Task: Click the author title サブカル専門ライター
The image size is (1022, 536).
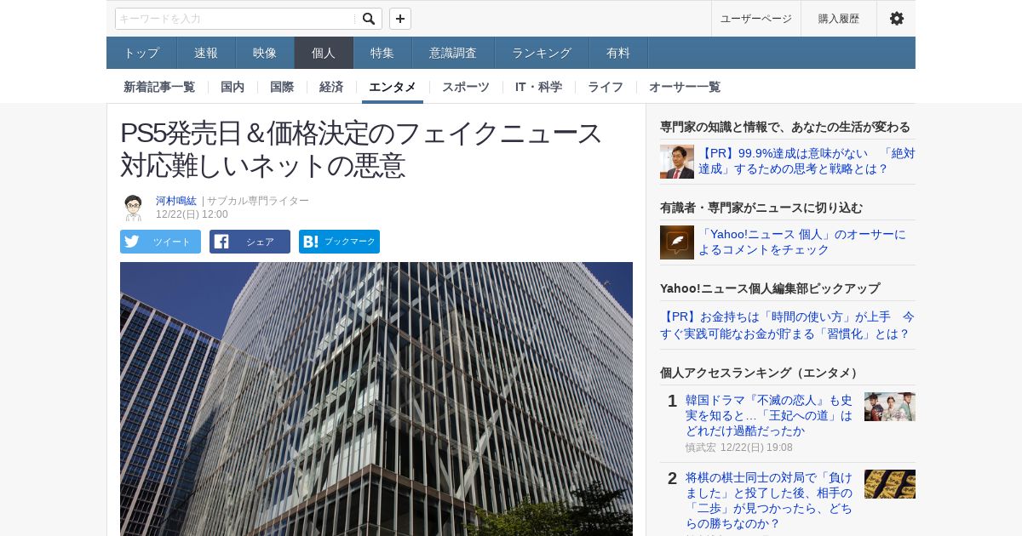Action: pos(258,201)
